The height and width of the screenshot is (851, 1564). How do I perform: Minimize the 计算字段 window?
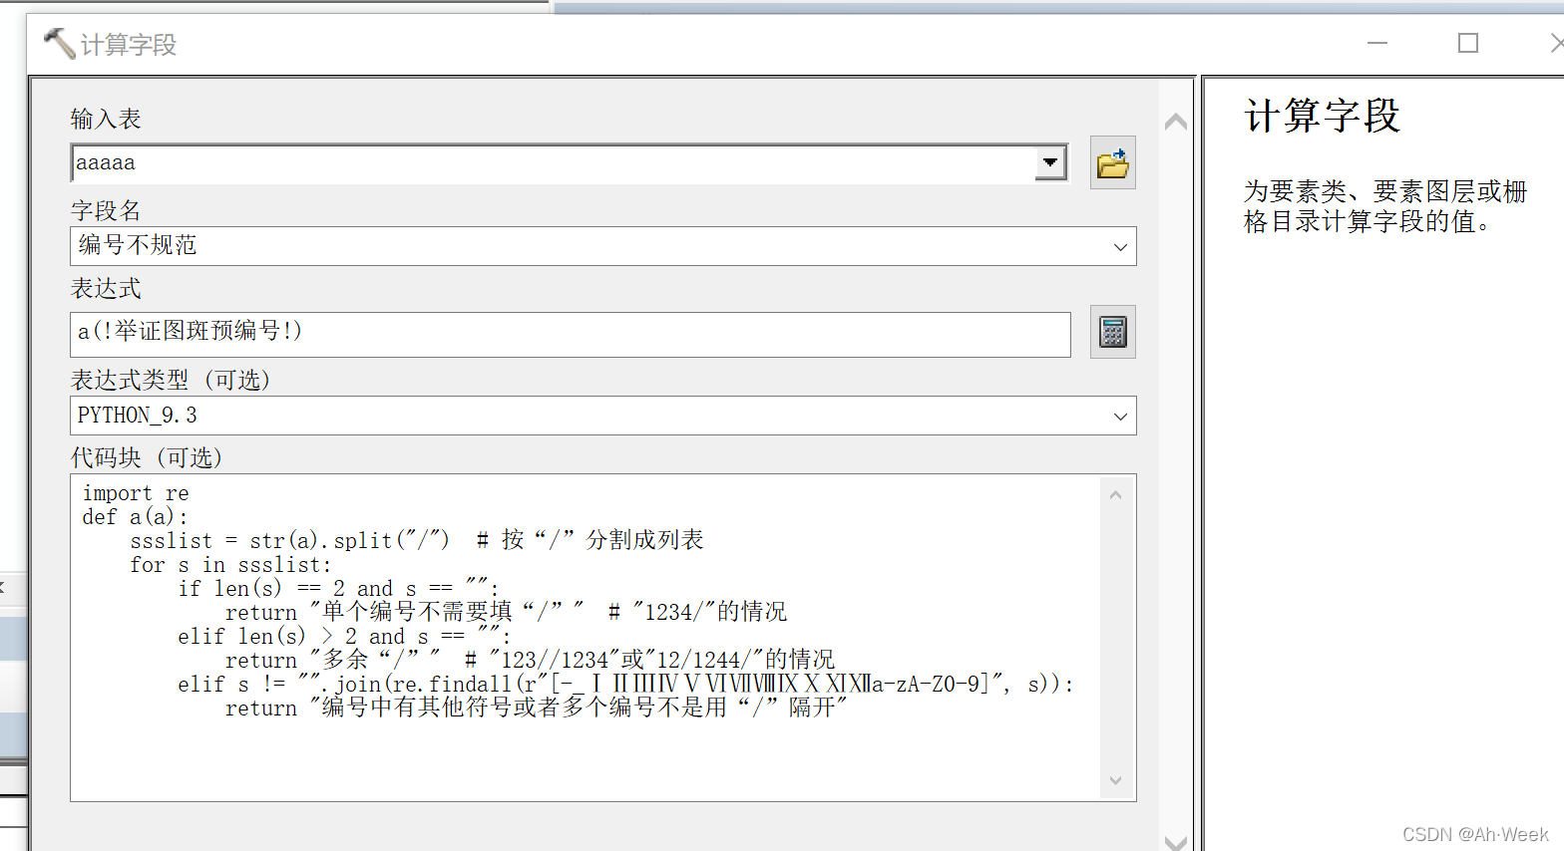click(x=1377, y=43)
